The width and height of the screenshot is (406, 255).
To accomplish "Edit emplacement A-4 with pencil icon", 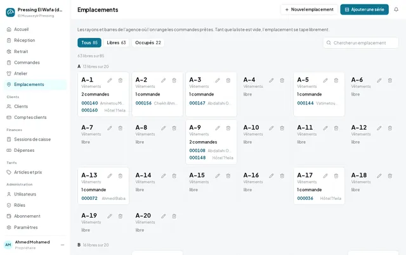I will click(271, 80).
